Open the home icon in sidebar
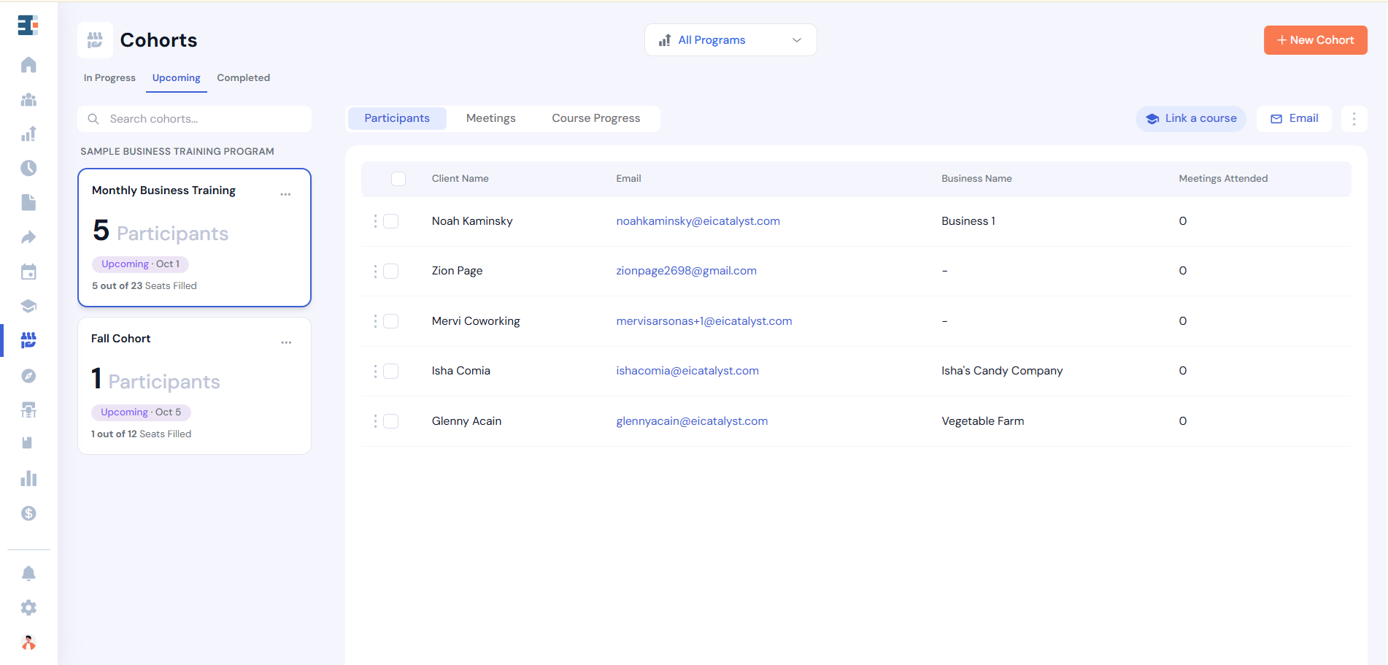 point(28,65)
